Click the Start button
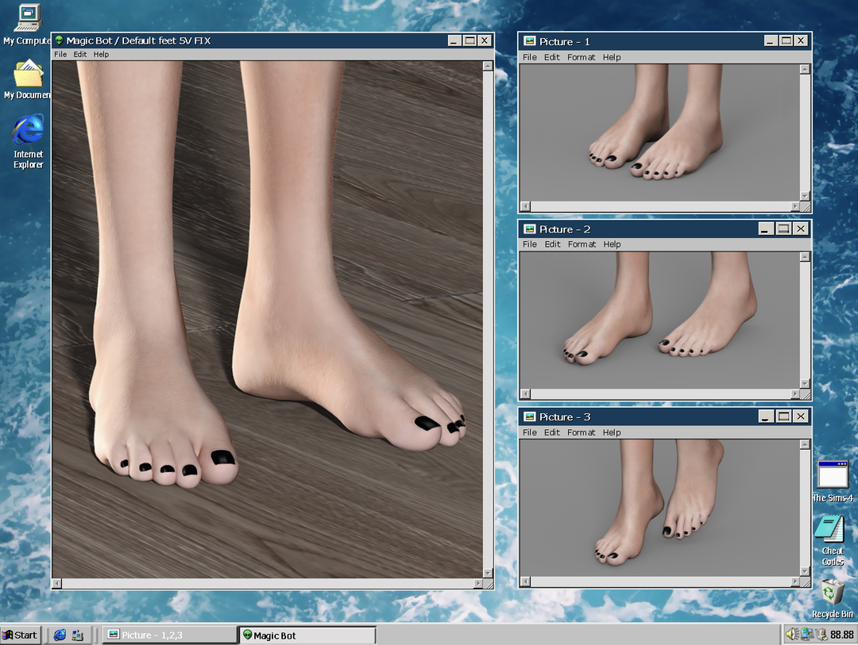 point(21,635)
